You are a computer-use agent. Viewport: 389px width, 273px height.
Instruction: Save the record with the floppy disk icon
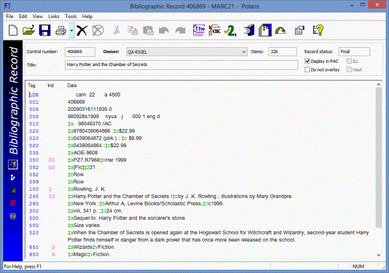(45, 30)
